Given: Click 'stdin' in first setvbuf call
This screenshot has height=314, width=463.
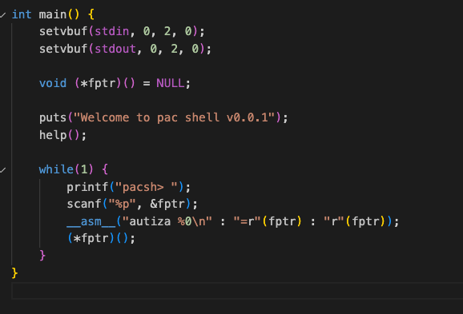Looking at the screenshot, I should pyautogui.click(x=112, y=31).
